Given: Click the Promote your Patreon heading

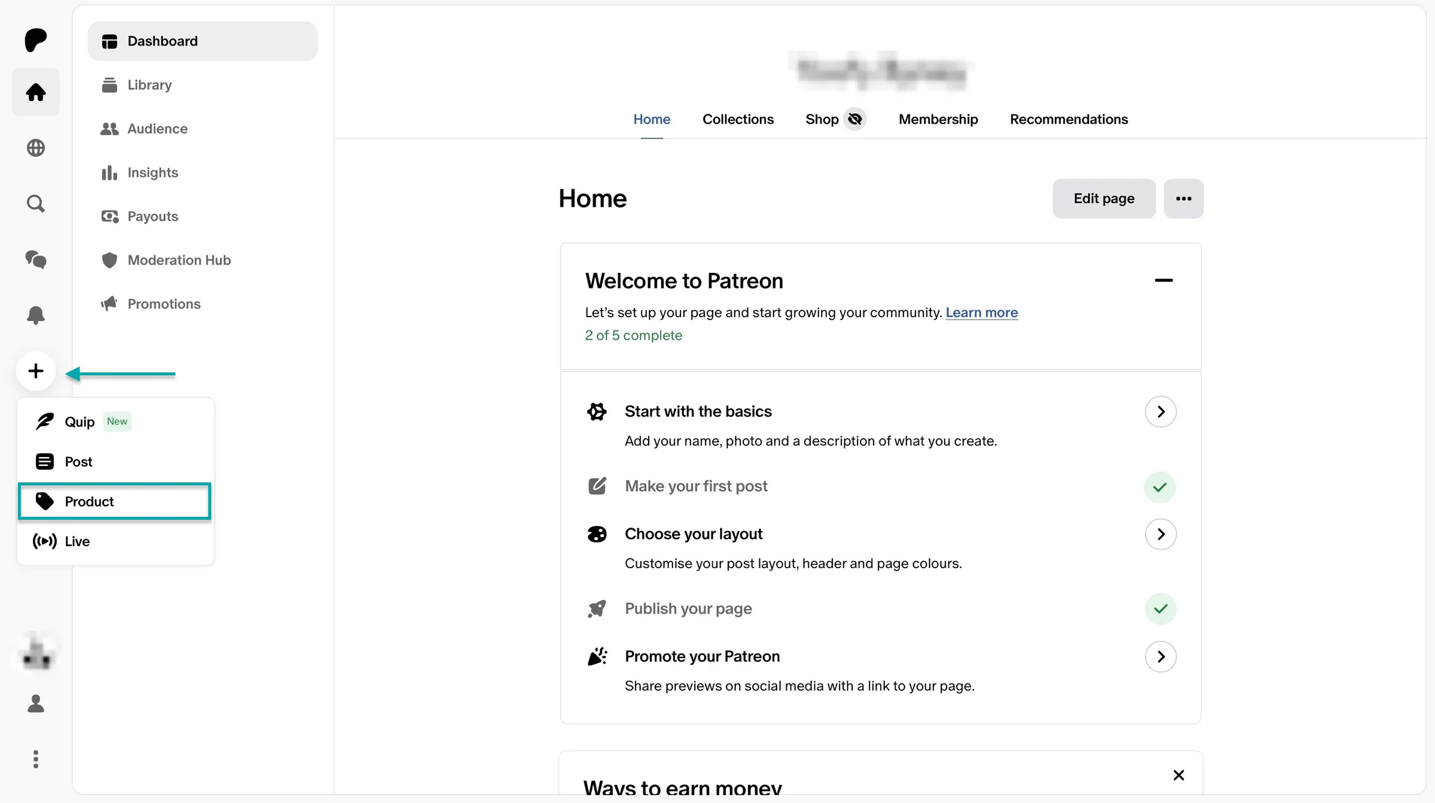Looking at the screenshot, I should pyautogui.click(x=702, y=657).
